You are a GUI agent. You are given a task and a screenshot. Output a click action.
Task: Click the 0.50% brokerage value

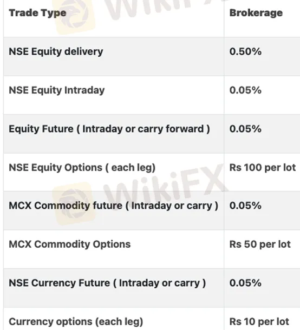245,51
